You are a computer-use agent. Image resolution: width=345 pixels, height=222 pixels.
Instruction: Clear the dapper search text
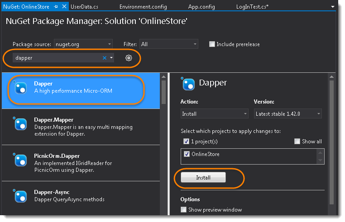tap(105, 58)
